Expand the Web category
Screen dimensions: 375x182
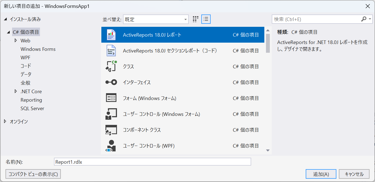(16, 40)
